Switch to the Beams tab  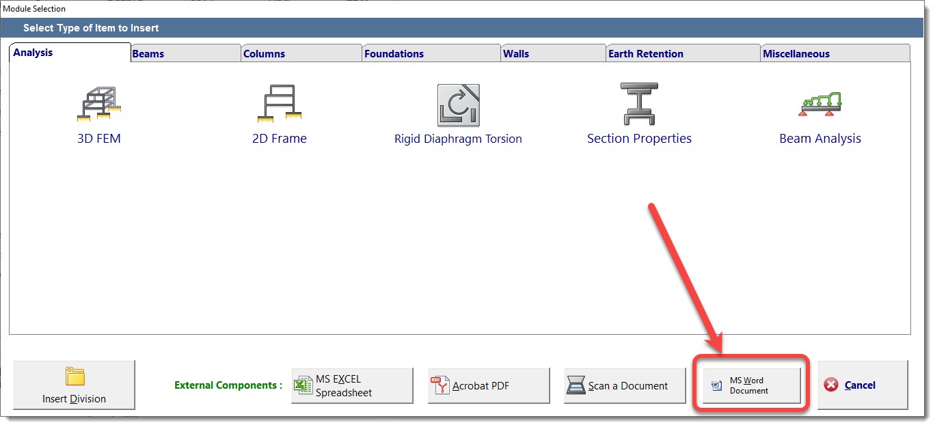coord(148,54)
